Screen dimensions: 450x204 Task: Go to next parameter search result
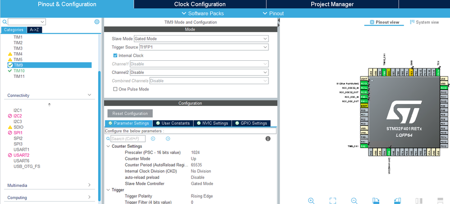click(168, 139)
